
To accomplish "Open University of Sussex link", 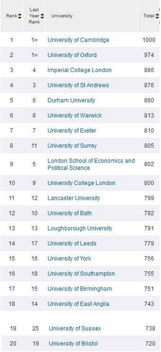I will (75, 328).
